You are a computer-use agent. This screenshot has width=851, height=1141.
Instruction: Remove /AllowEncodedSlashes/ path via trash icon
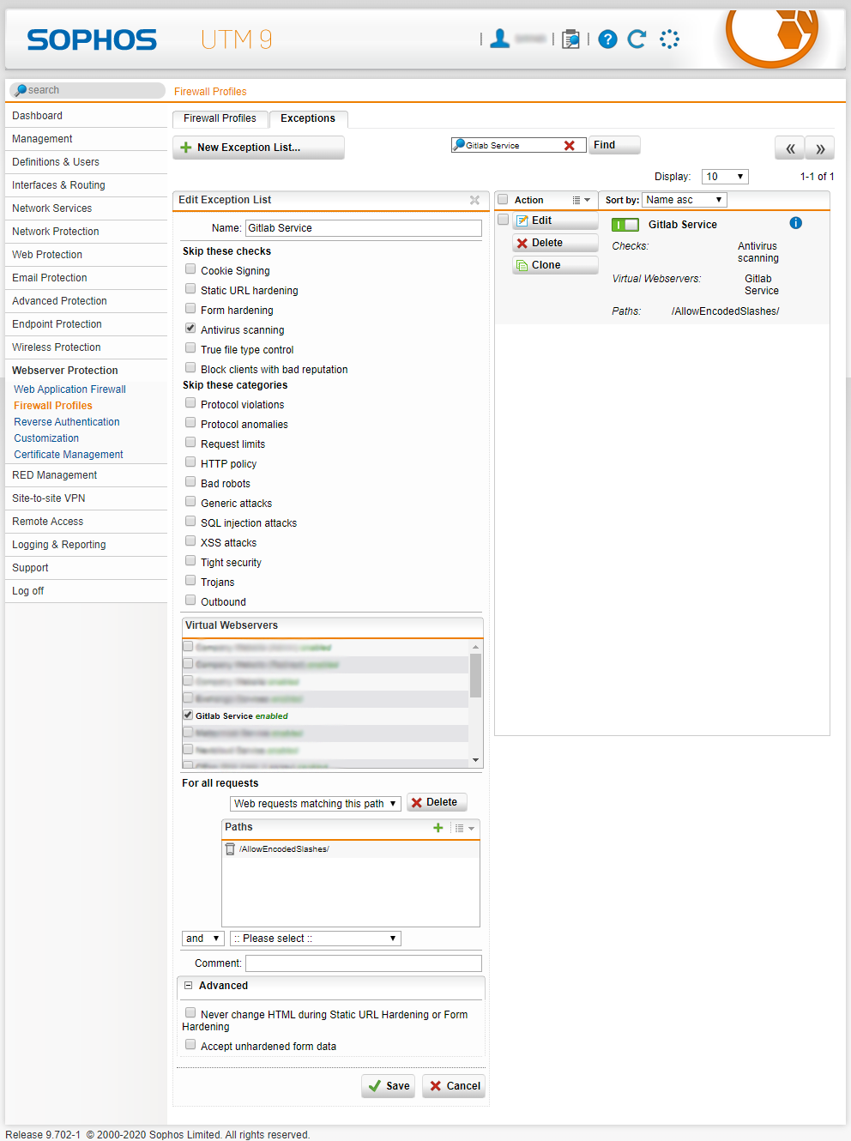click(230, 849)
